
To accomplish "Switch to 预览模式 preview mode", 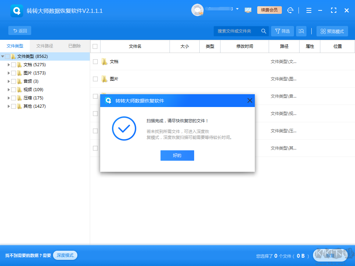I will pyautogui.click(x=332, y=31).
